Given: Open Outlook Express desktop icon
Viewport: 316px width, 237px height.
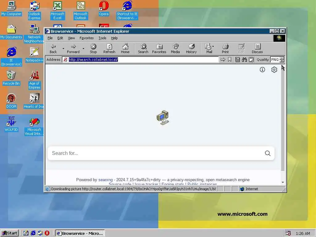Looking at the screenshot, I should pyautogui.click(x=34, y=10).
